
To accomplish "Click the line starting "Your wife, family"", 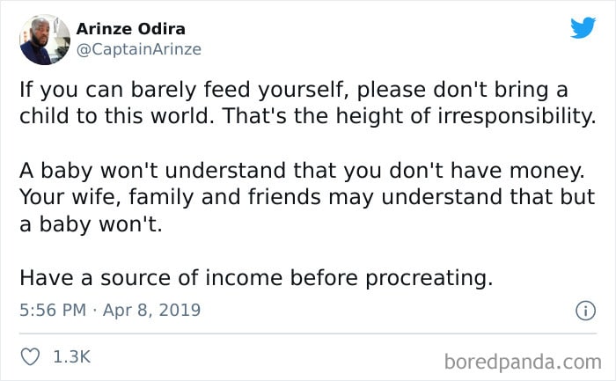I will (x=307, y=197).
